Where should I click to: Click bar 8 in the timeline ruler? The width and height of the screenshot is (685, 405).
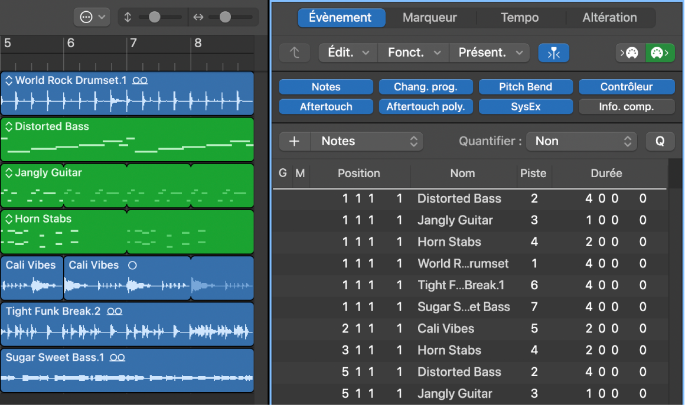point(198,43)
